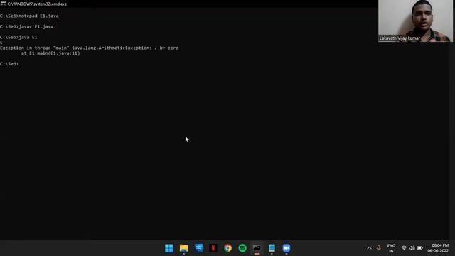Screen dimensions: 455x256
Task: Click the 'java E1' command line
Action: point(18,37)
